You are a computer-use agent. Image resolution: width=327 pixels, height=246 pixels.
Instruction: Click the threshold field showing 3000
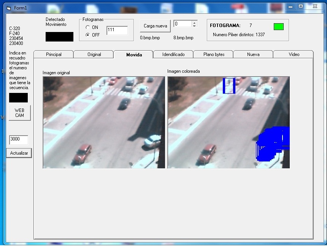click(19, 140)
